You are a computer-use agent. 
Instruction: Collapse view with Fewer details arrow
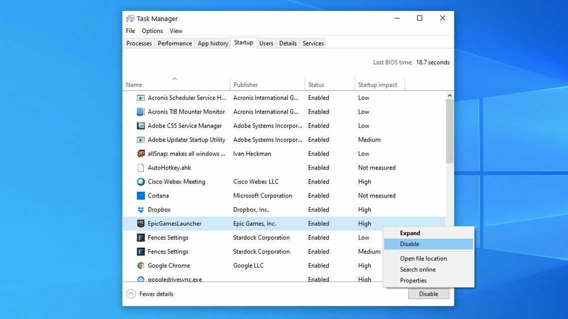131,294
